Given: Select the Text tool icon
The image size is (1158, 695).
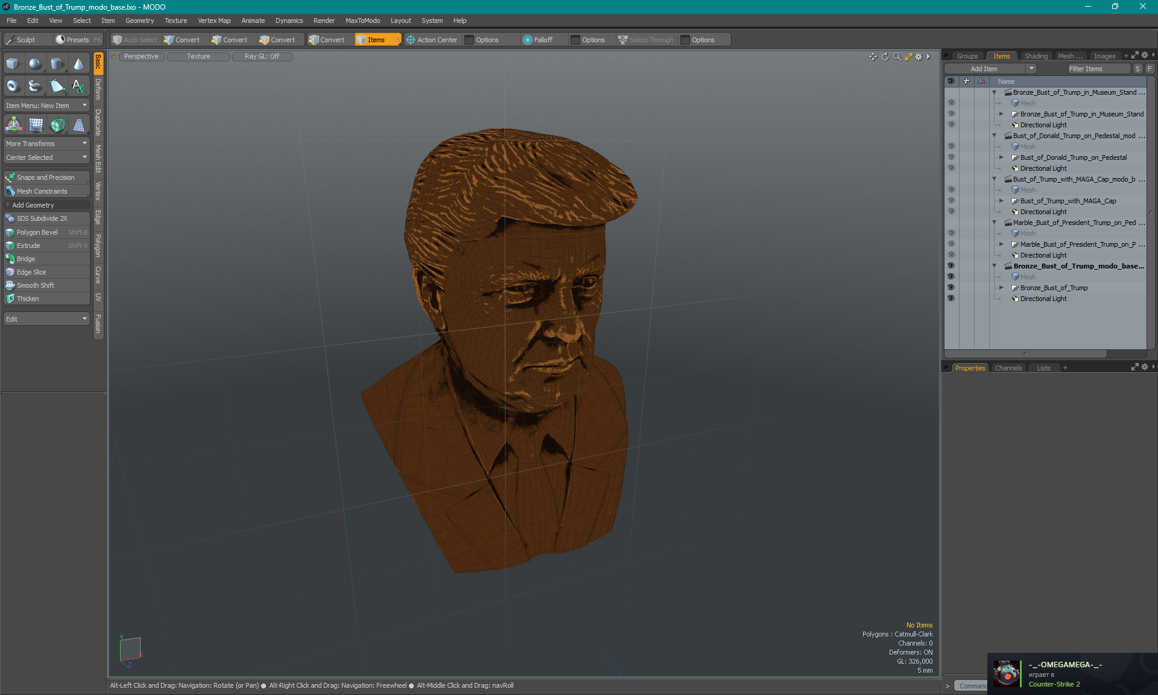Looking at the screenshot, I should [x=78, y=86].
